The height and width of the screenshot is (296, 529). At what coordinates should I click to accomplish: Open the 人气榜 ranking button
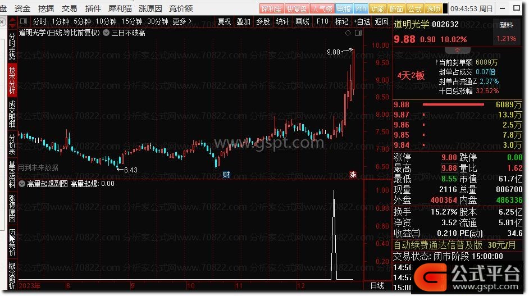[x=322, y=8]
